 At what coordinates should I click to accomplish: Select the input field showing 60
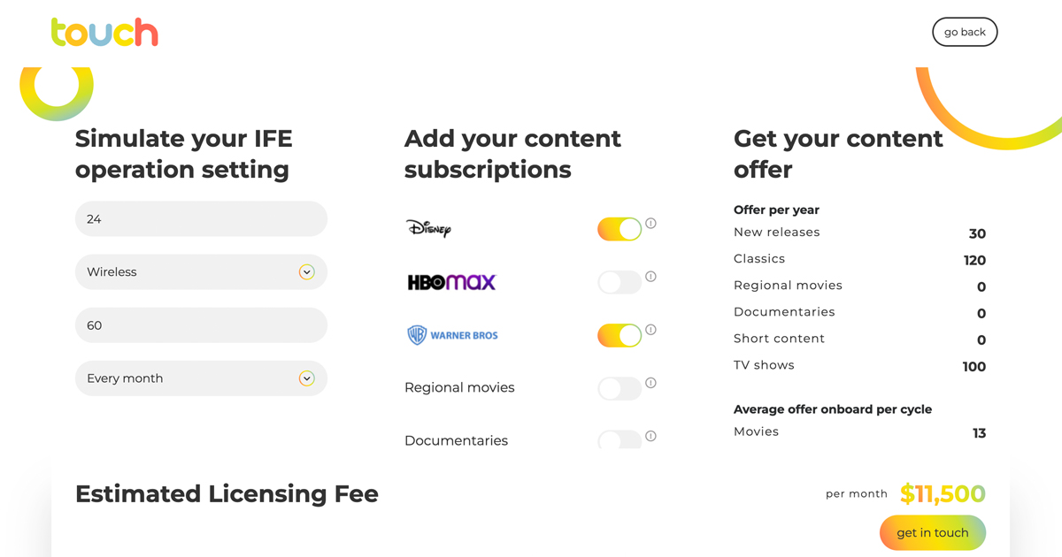[201, 324]
